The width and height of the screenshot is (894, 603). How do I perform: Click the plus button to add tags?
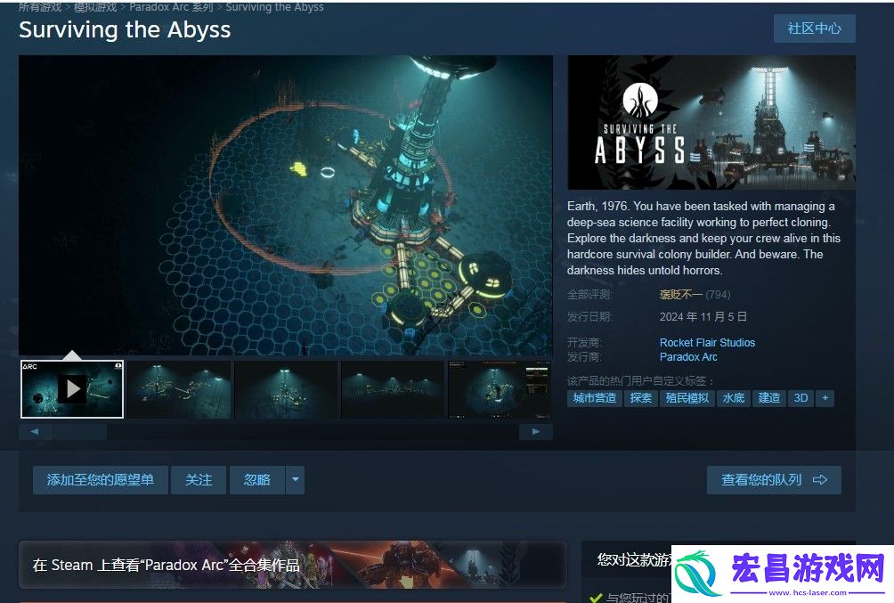click(825, 398)
